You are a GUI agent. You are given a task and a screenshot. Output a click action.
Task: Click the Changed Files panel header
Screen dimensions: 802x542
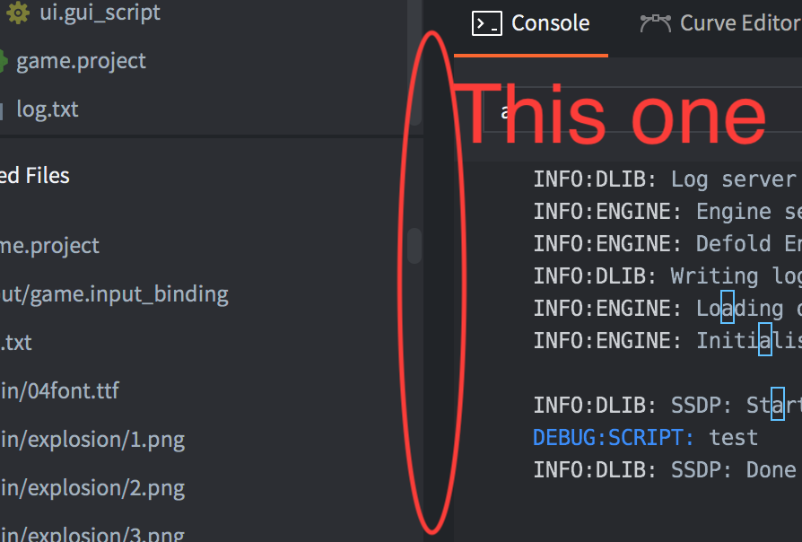[35, 176]
